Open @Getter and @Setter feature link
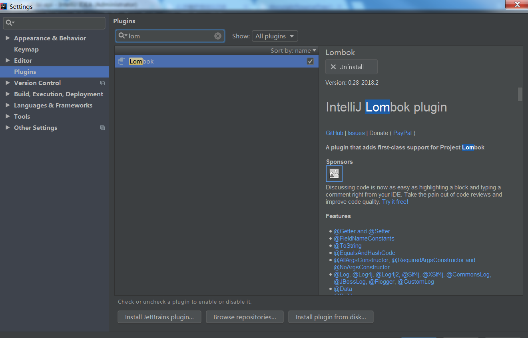The height and width of the screenshot is (338, 528). click(x=362, y=231)
